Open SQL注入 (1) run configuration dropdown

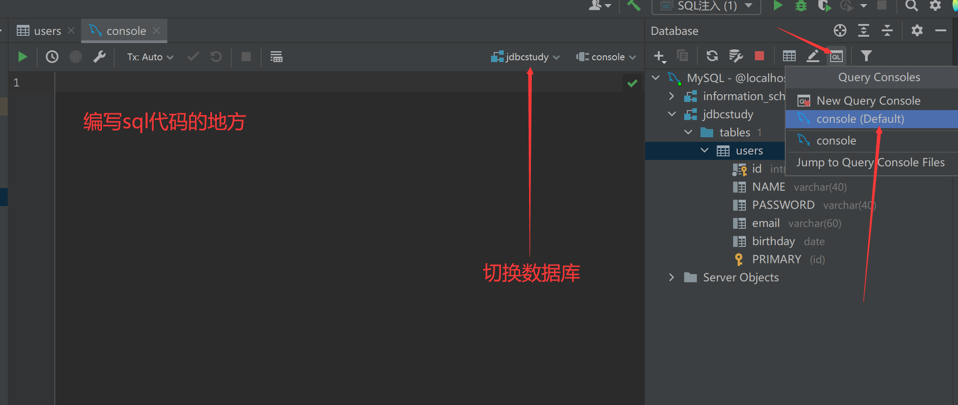pyautogui.click(x=706, y=6)
